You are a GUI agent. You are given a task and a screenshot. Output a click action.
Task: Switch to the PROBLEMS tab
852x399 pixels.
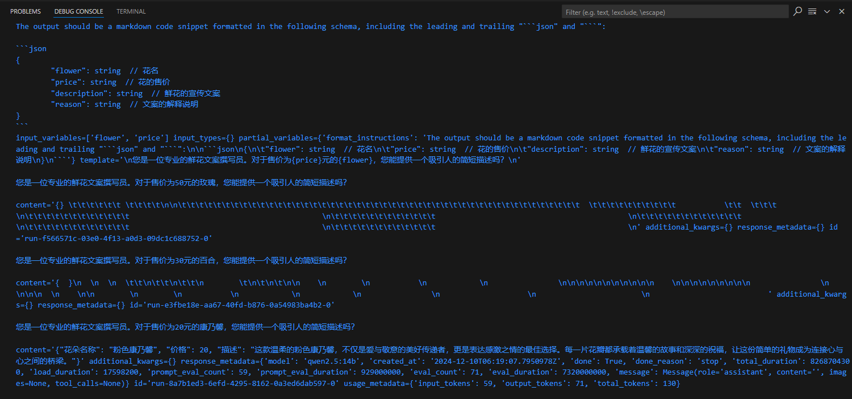(26, 11)
